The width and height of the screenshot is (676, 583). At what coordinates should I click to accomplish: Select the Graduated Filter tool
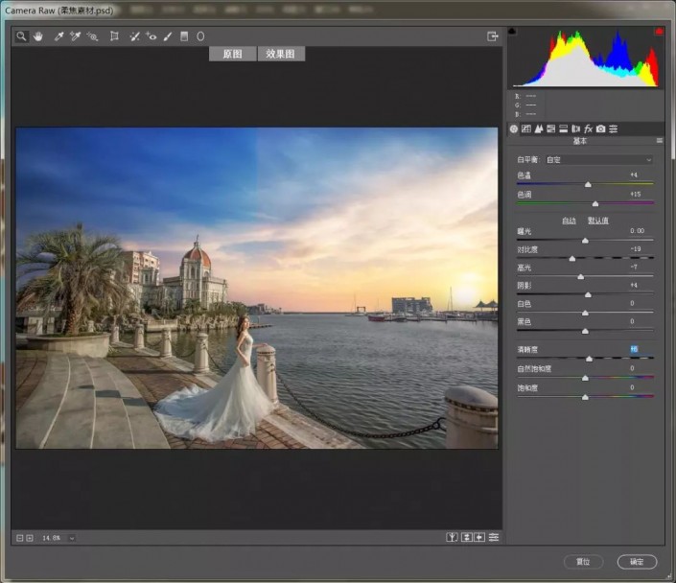point(184,36)
